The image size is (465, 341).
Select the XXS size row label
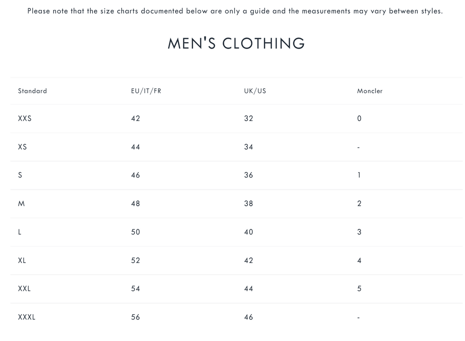coord(25,119)
